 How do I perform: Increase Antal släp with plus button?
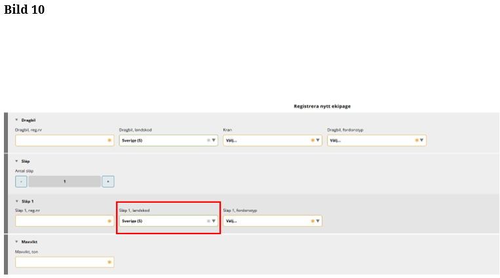[x=108, y=181]
